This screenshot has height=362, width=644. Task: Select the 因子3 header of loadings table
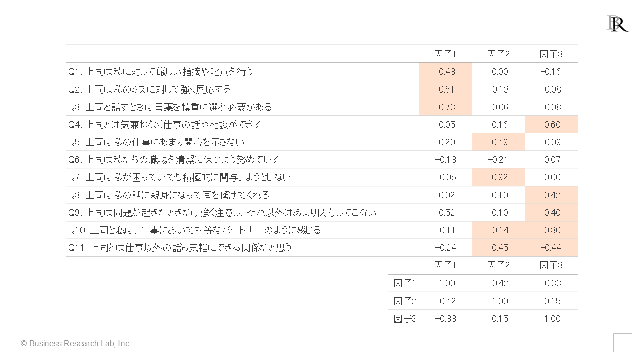tap(551, 54)
